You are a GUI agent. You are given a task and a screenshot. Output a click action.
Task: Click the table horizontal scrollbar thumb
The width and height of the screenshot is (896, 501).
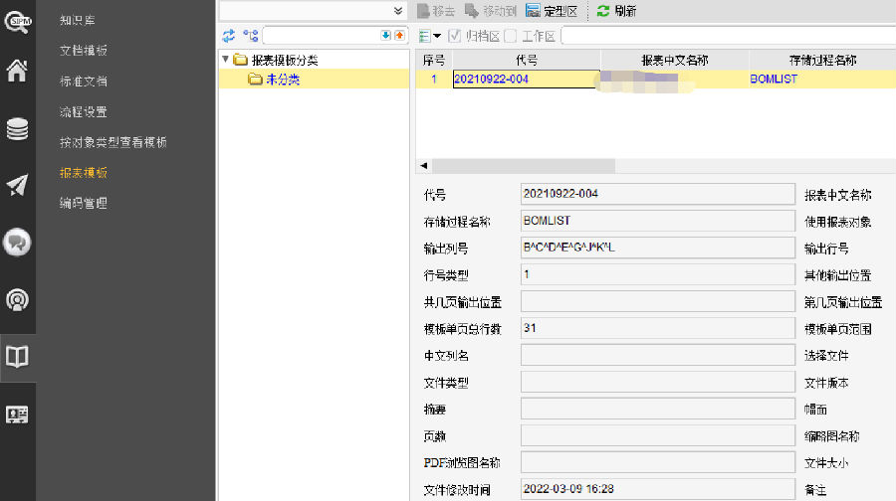[x=524, y=165]
